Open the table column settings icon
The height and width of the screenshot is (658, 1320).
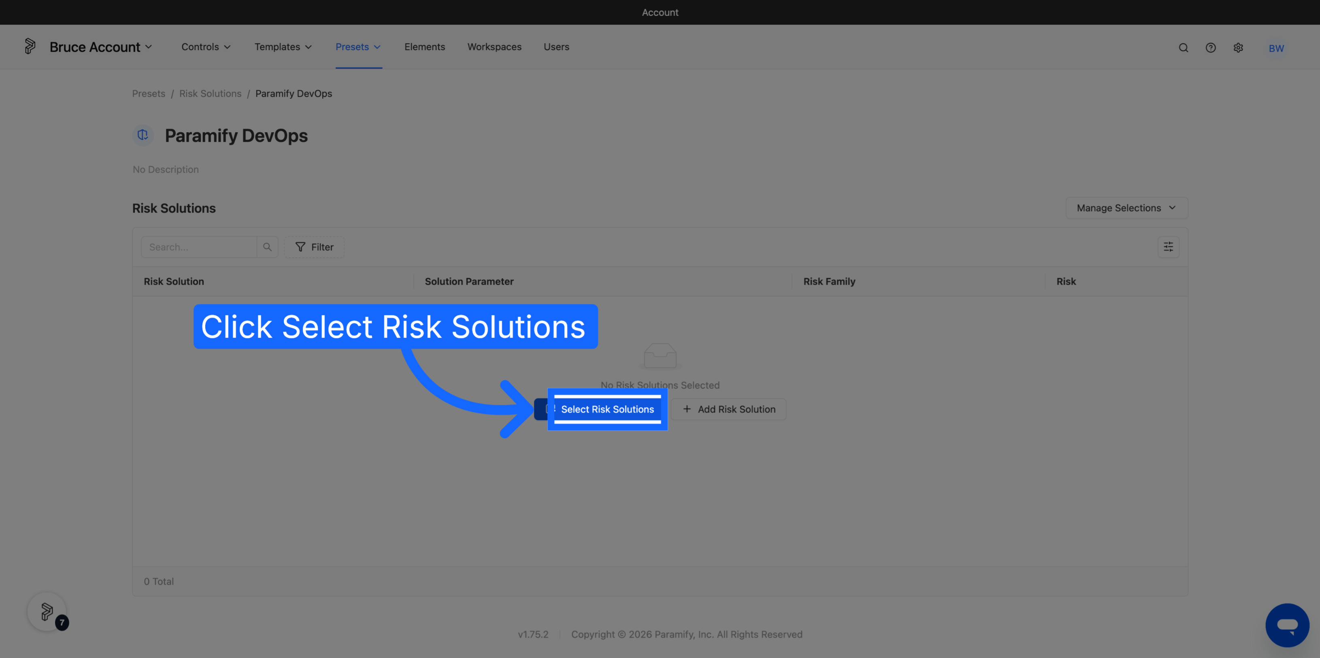point(1168,247)
